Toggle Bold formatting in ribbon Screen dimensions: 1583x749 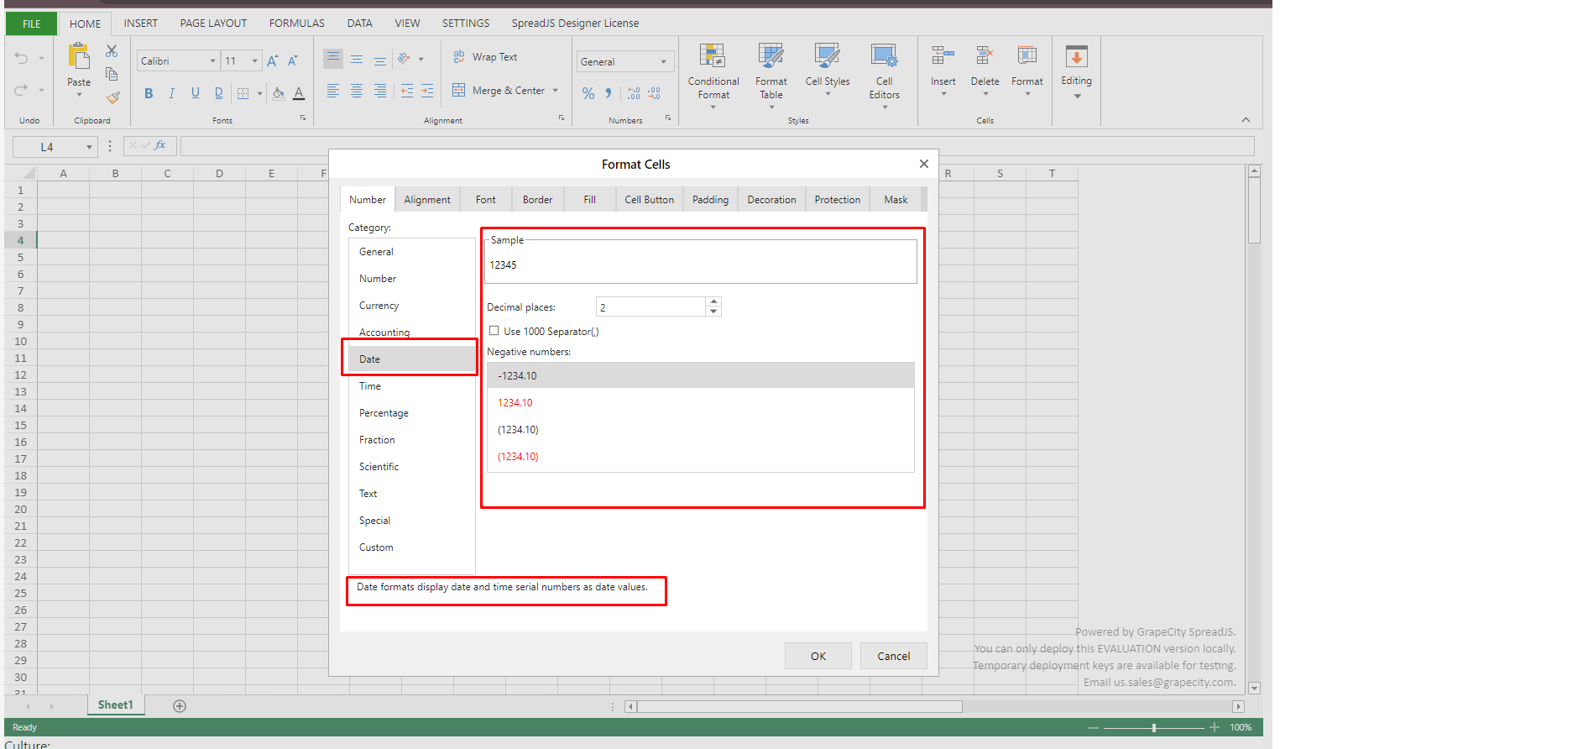(149, 93)
